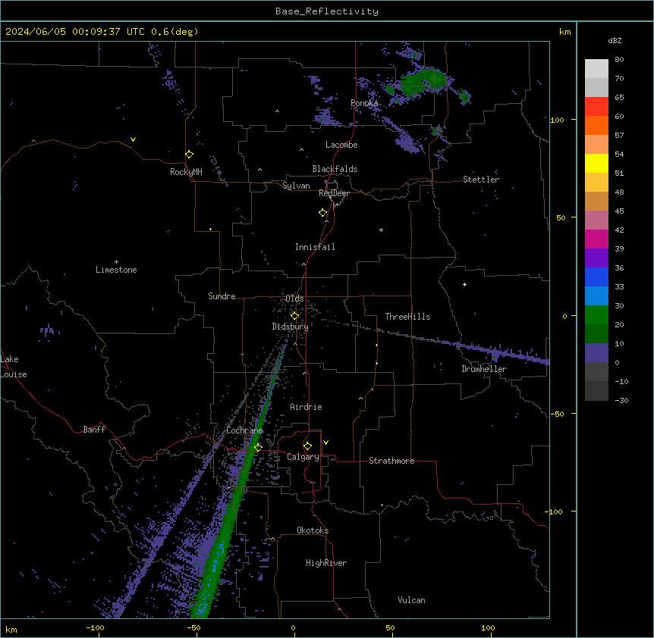Click the yellow diamond marker near Cochrane
654x638 pixels.
[258, 447]
